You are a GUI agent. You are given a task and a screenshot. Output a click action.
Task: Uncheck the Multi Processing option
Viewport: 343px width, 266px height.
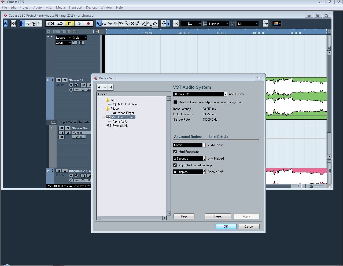coord(175,152)
